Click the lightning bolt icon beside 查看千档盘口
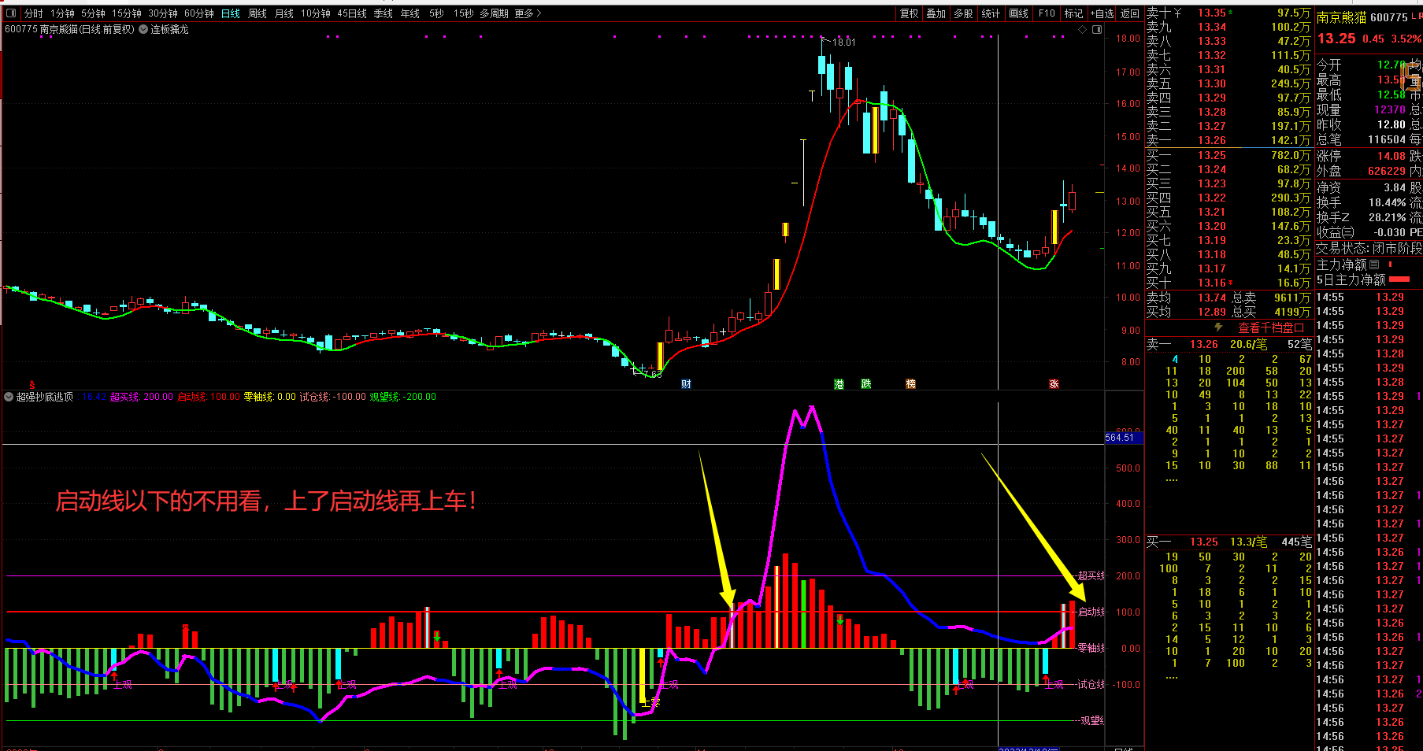This screenshot has width=1423, height=751. click(1218, 327)
